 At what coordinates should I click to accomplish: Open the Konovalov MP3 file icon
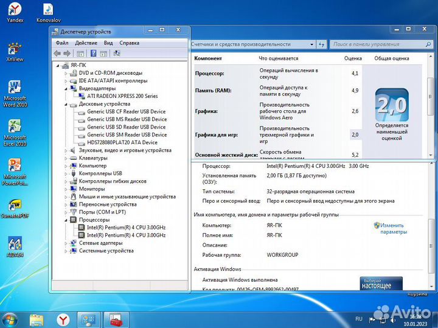click(x=48, y=13)
